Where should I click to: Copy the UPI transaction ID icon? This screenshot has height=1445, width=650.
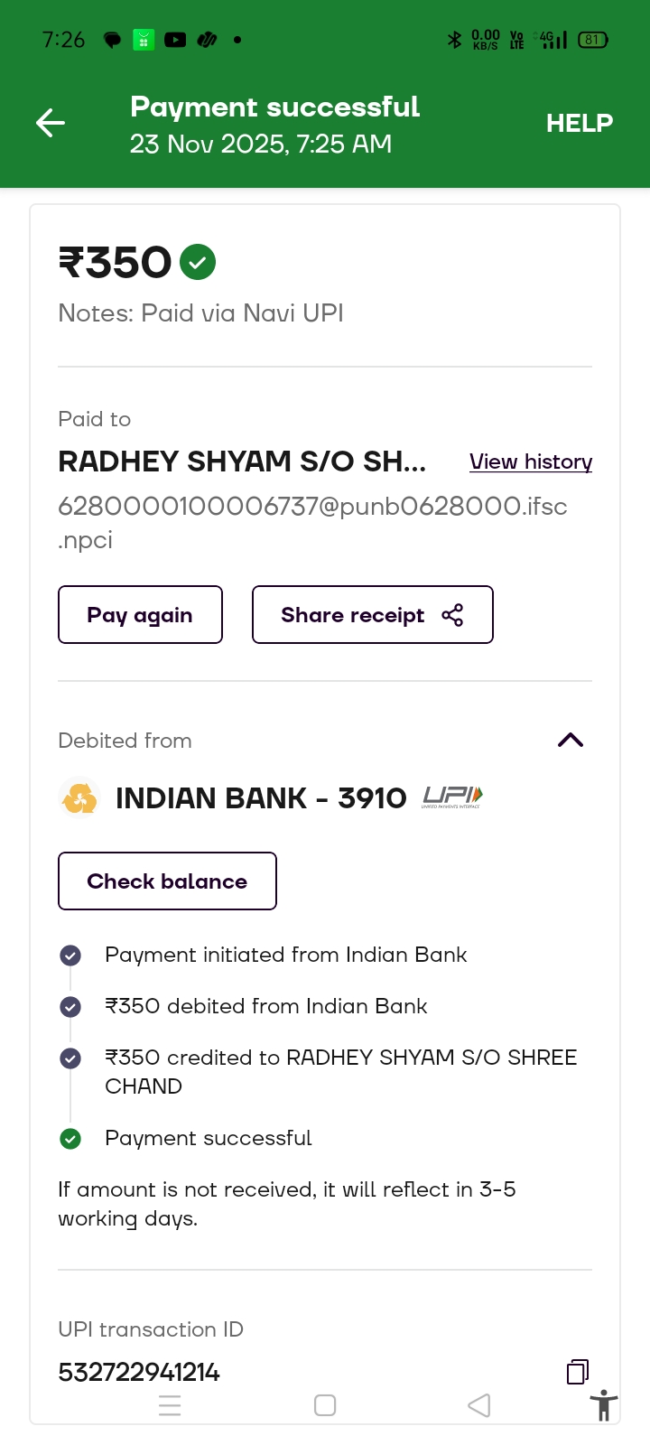click(x=577, y=1372)
